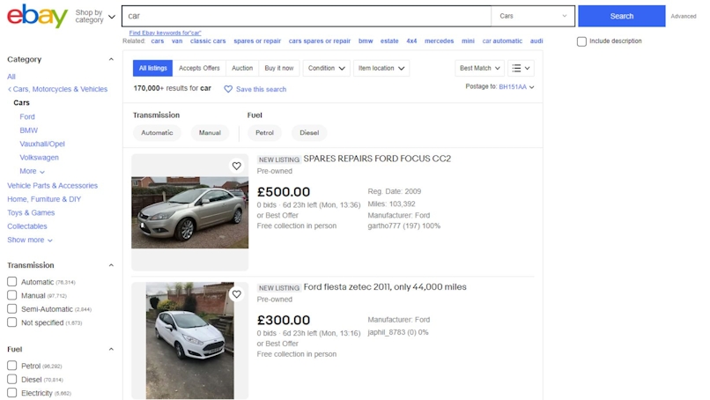Select Vauxhall/Opel subcategory
The height and width of the screenshot is (400, 710).
coord(42,144)
